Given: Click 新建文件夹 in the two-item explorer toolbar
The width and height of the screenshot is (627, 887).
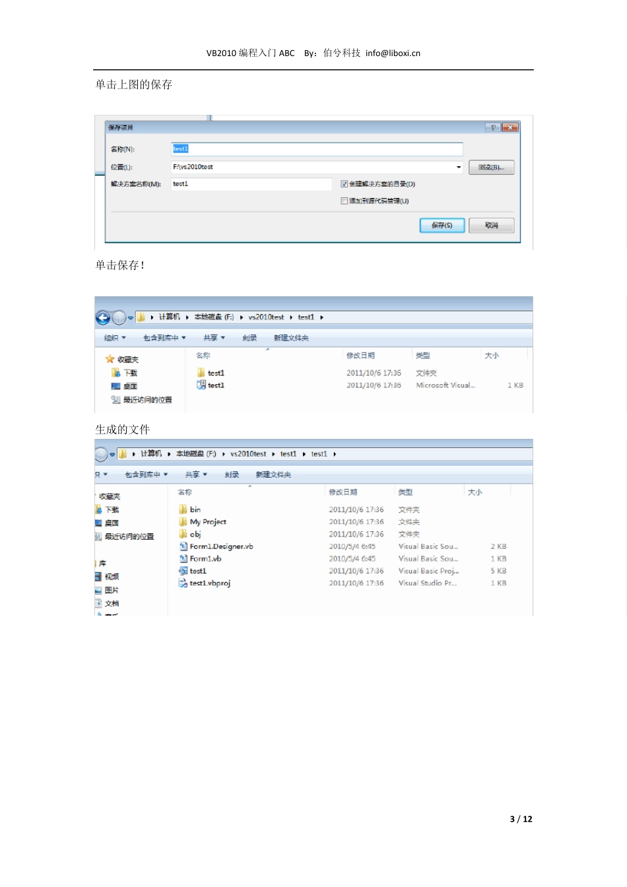Looking at the screenshot, I should [291, 338].
